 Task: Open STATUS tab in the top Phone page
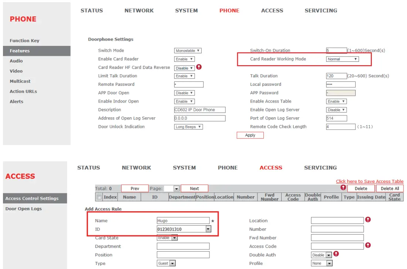point(92,11)
